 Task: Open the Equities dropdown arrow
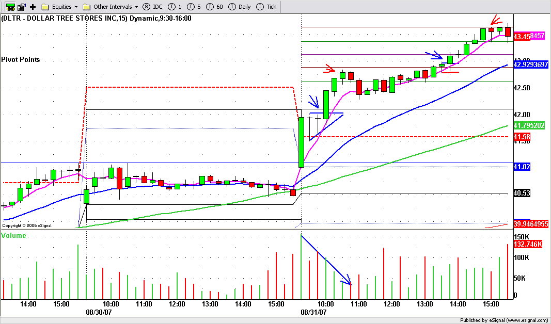(x=76, y=7)
